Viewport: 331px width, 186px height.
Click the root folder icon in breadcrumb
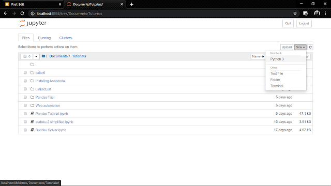(43, 56)
